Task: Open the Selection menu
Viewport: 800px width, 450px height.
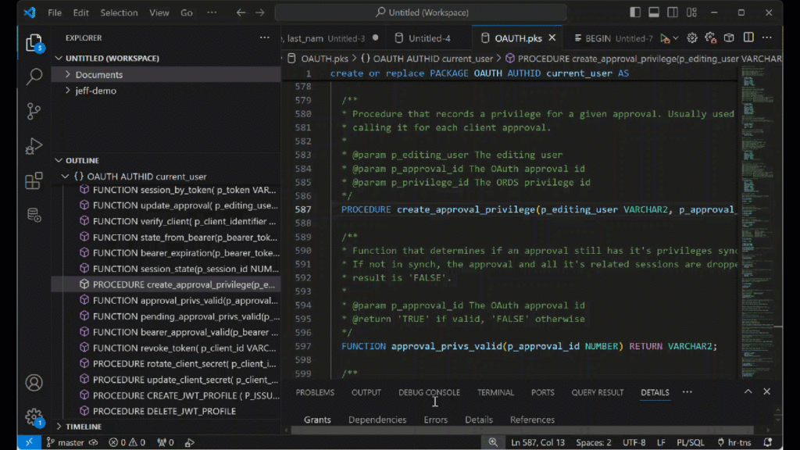Action: coord(119,12)
